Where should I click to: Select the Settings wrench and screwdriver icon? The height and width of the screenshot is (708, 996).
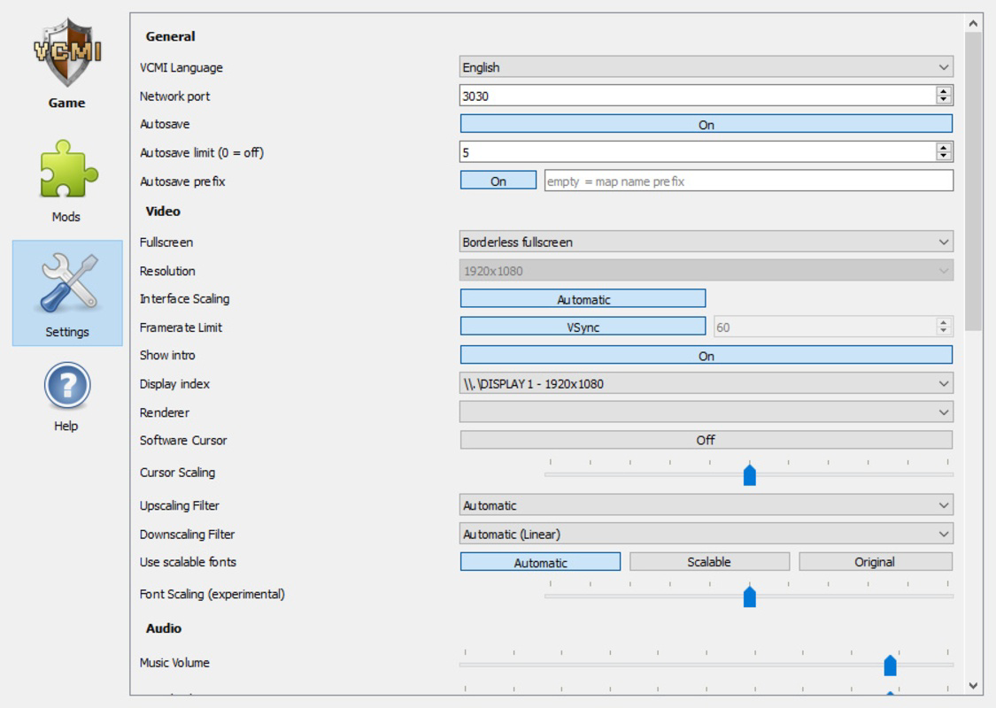click(x=67, y=283)
